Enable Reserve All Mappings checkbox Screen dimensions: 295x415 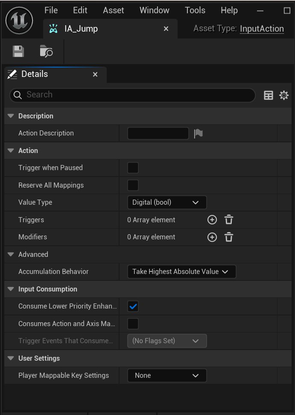(133, 185)
